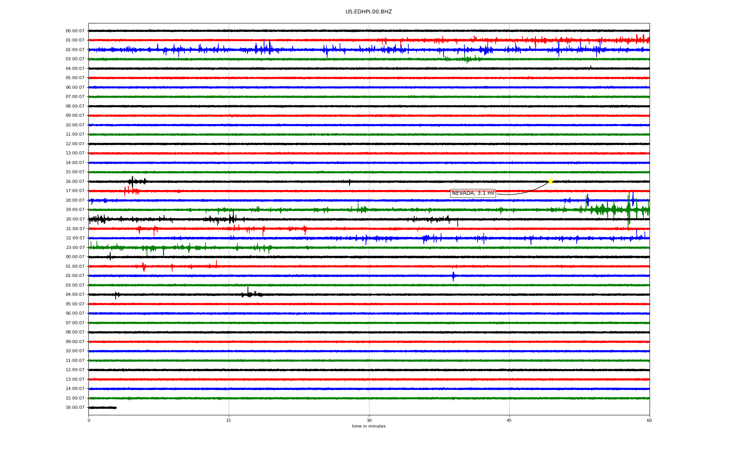Click the 22:00:07 time label
Screen dimensions: 738x461
coord(75,238)
